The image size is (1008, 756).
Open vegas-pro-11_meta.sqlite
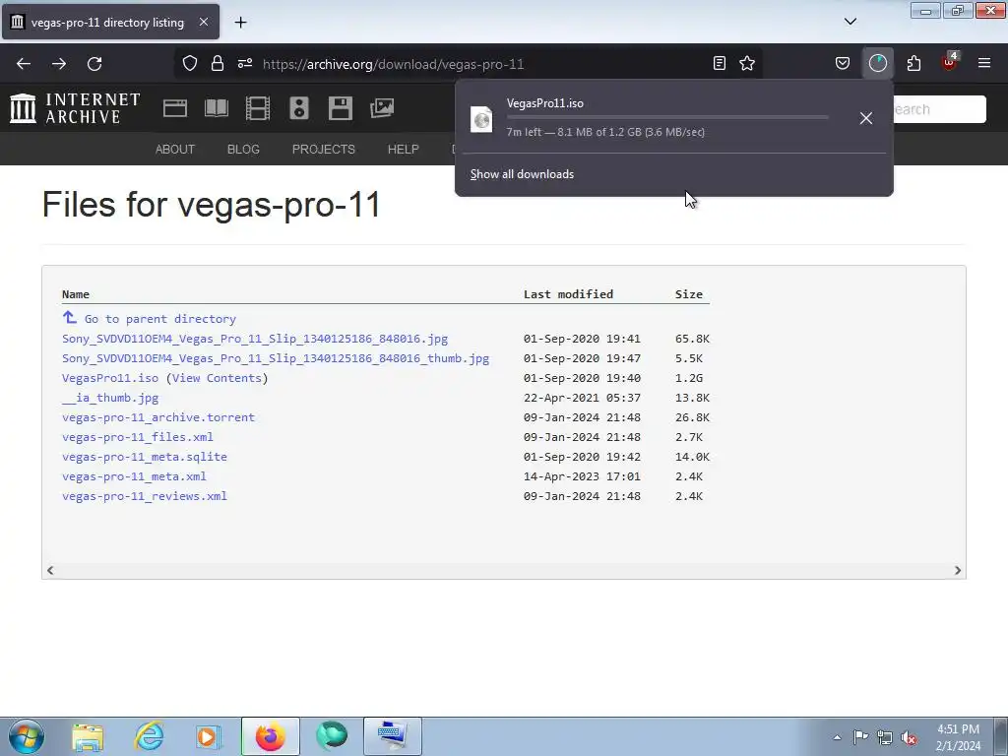click(145, 457)
